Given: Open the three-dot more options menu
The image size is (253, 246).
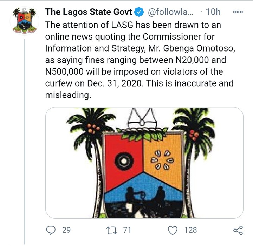Looking at the screenshot, I should click(x=238, y=12).
